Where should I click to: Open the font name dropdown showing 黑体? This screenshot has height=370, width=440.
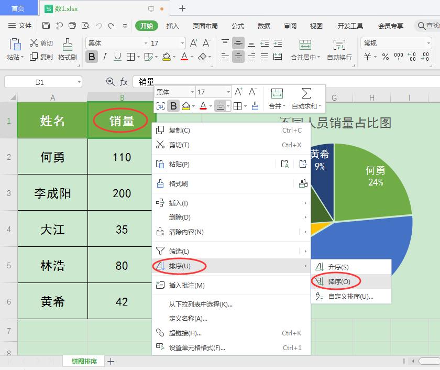pos(146,43)
